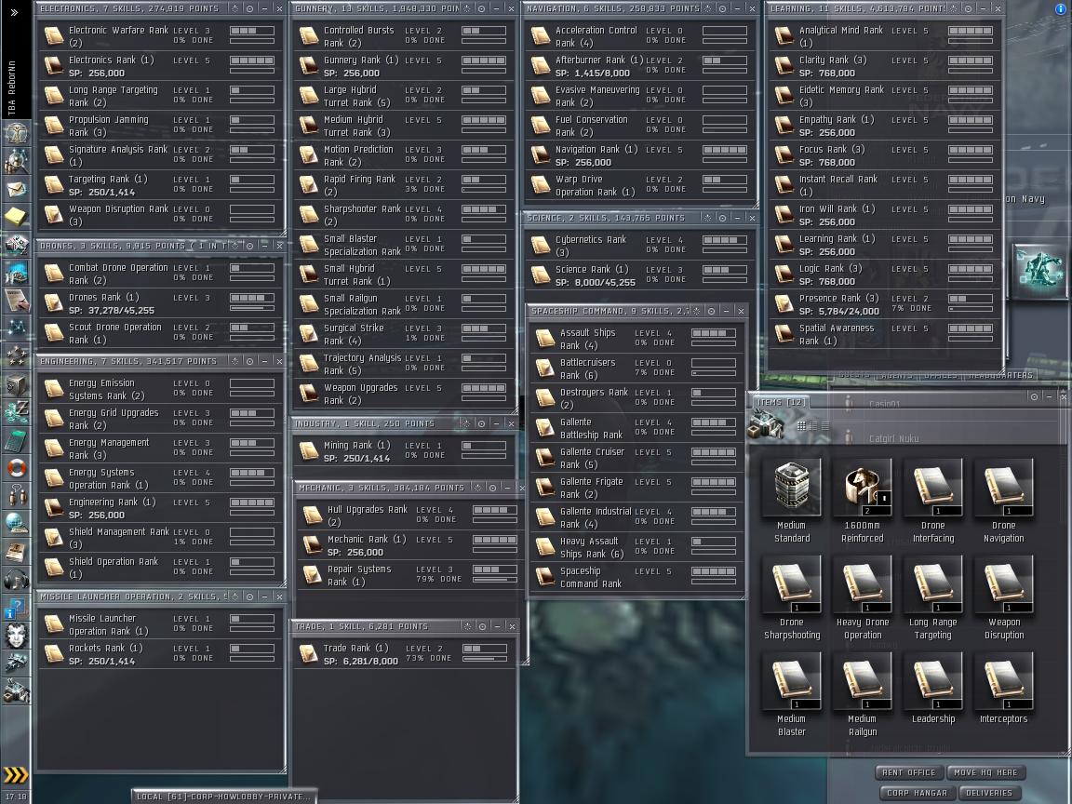Click the grey cube sidebar icon
This screenshot has width=1072, height=804.
pyautogui.click(x=16, y=385)
